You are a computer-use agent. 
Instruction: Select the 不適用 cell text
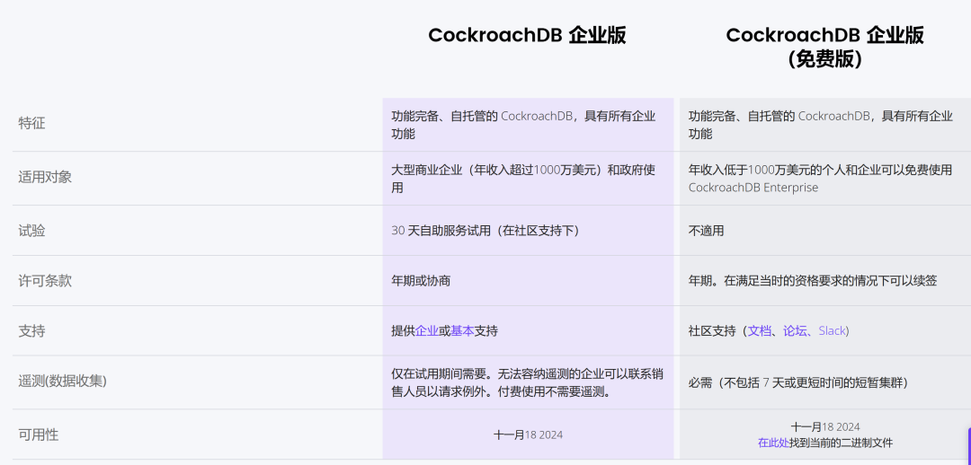pyautogui.click(x=706, y=232)
